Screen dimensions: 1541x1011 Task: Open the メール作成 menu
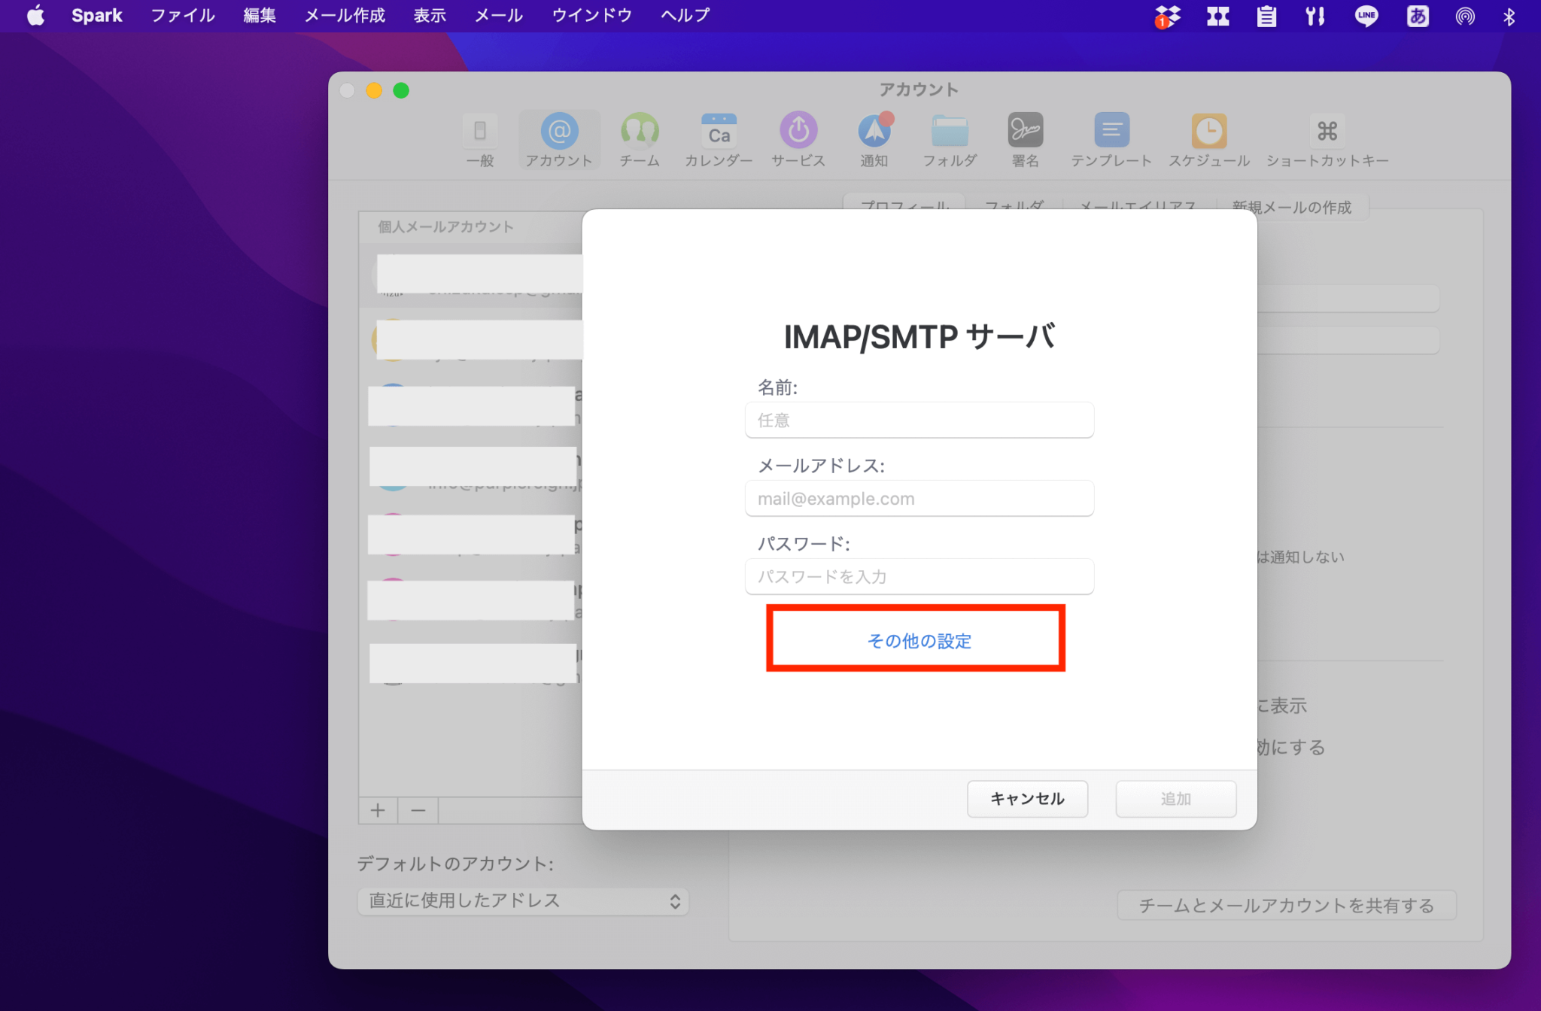[x=345, y=15]
